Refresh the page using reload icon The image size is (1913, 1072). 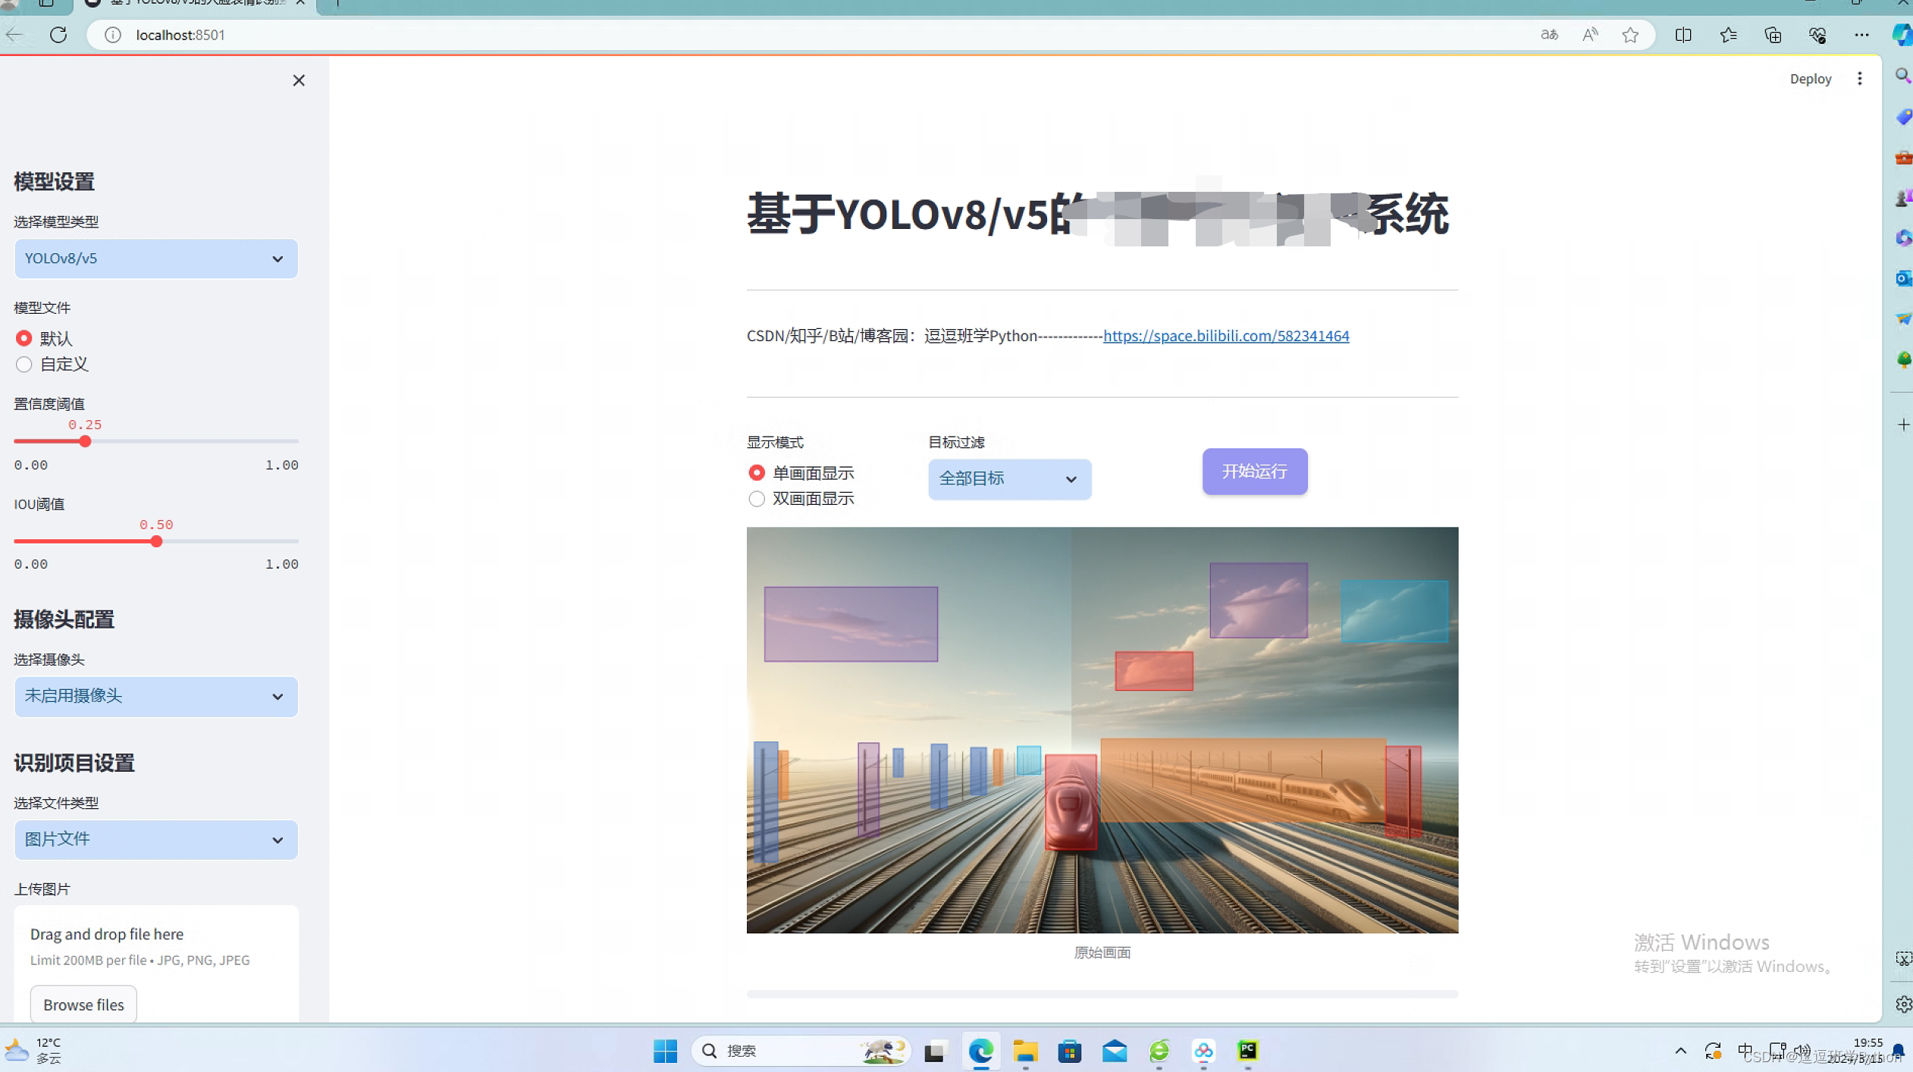[58, 35]
